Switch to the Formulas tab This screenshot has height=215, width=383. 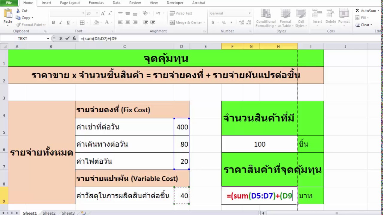tap(96, 3)
